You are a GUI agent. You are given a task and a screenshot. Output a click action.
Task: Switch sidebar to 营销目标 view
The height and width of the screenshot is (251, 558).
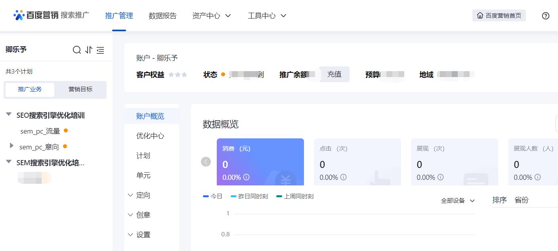[x=80, y=89]
